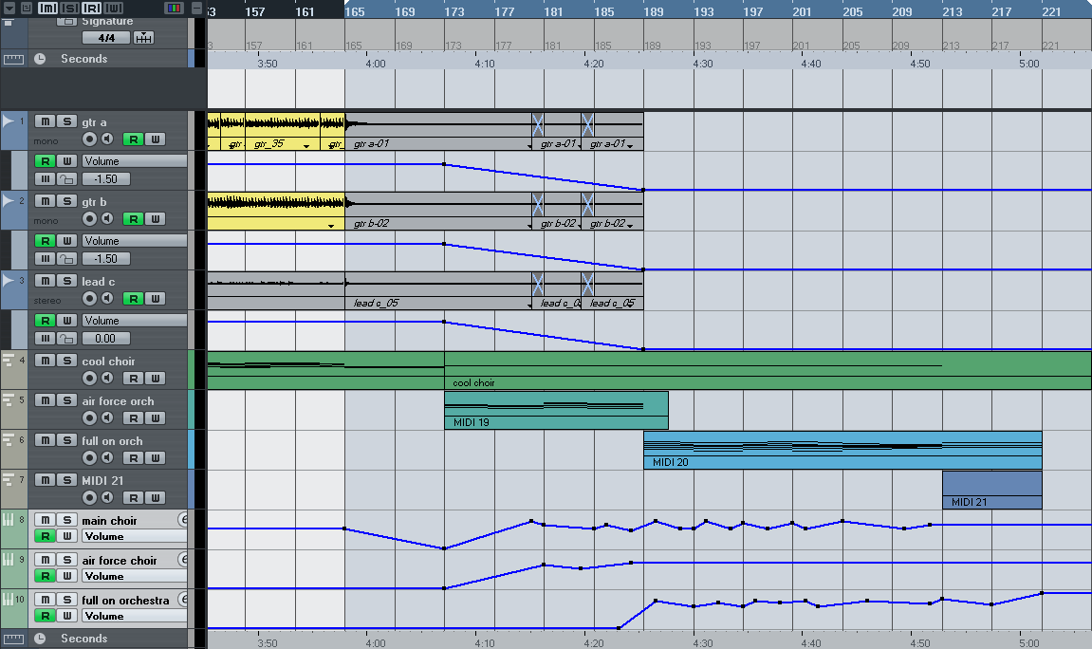
Task: Mute the lead c track
Action: (x=46, y=281)
